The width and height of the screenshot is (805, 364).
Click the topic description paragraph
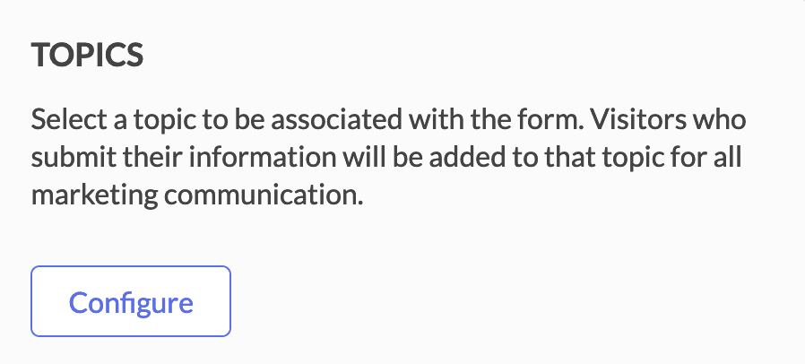click(389, 158)
